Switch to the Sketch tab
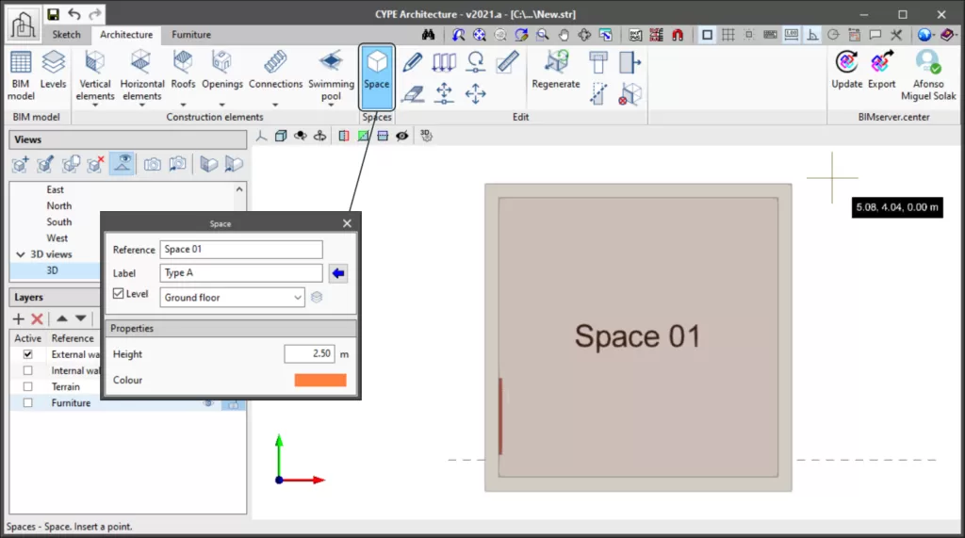Screen dimensions: 965x538 [x=66, y=35]
